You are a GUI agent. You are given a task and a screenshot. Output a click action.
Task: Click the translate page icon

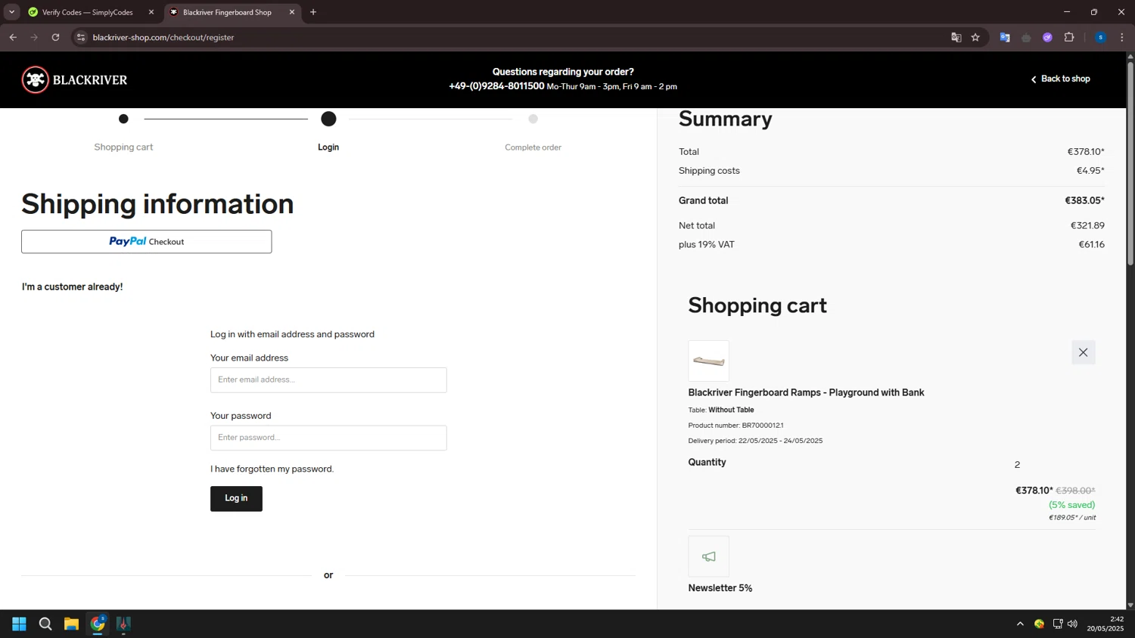(956, 37)
